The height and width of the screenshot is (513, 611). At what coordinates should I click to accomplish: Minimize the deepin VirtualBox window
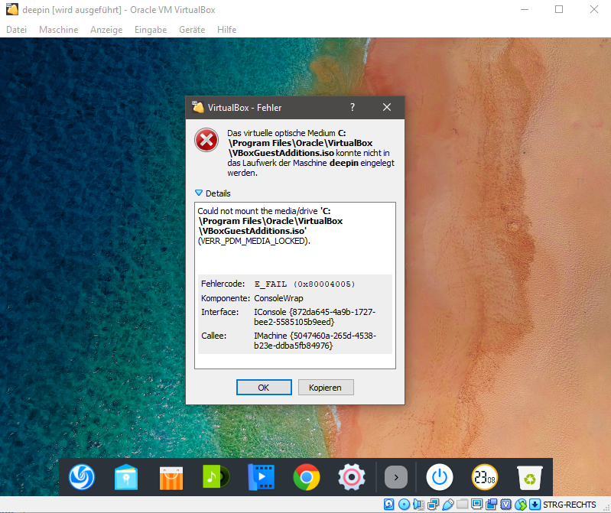[x=525, y=9]
